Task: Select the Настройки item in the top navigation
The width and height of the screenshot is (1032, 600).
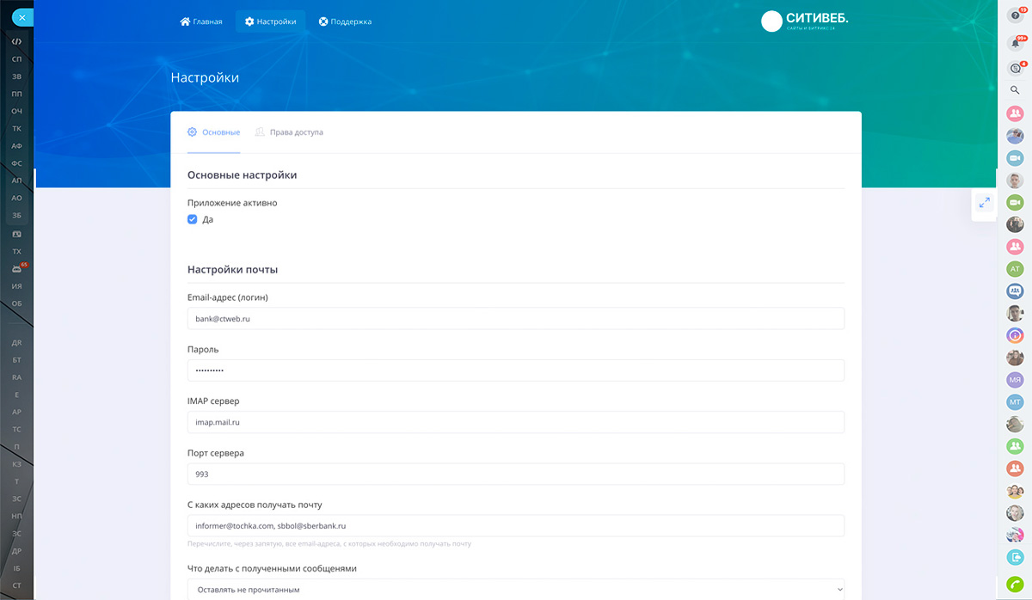Action: 270,21
